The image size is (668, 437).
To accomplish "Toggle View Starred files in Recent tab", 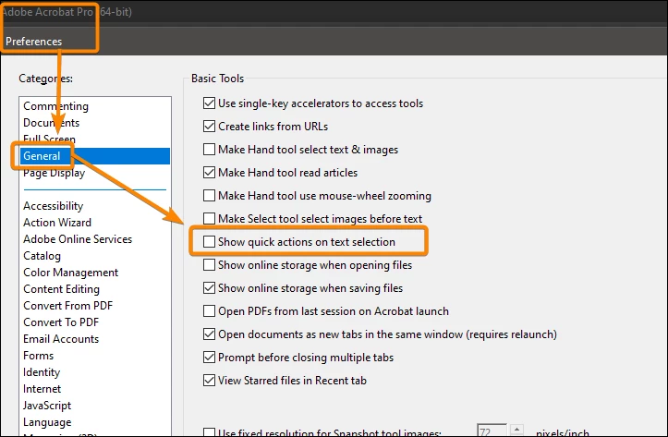I will [x=209, y=380].
